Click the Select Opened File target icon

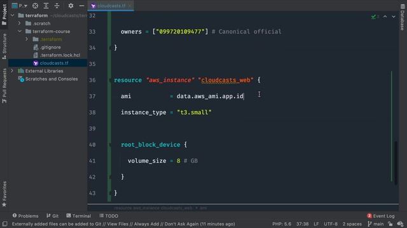pyautogui.click(x=35, y=6)
